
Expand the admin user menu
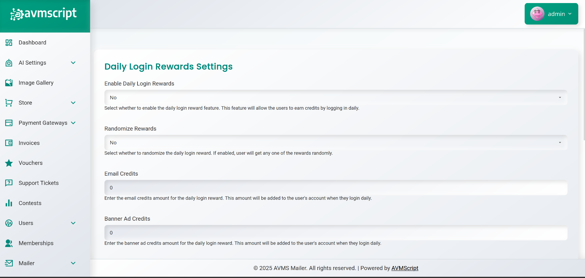point(570,14)
